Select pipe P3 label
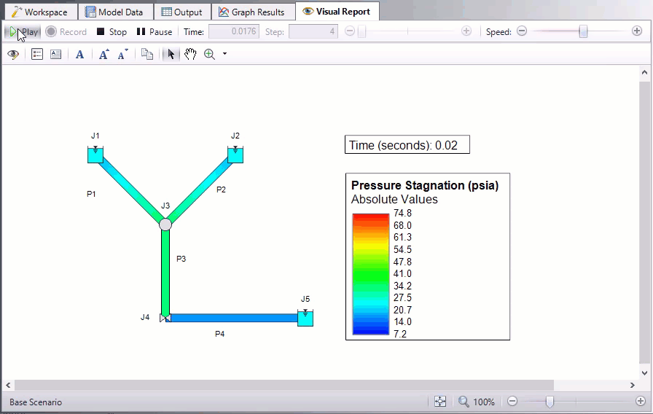This screenshot has height=414, width=653. [x=181, y=259]
